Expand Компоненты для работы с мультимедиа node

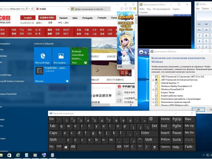153,99
